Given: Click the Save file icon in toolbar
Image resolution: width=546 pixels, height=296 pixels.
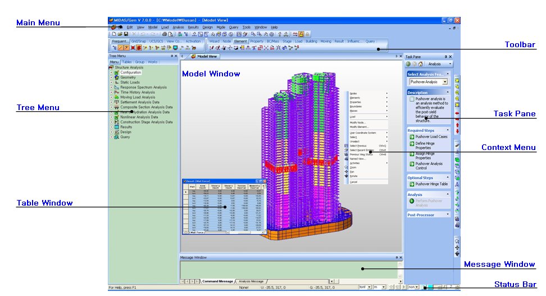Looking at the screenshot, I should 126,34.
